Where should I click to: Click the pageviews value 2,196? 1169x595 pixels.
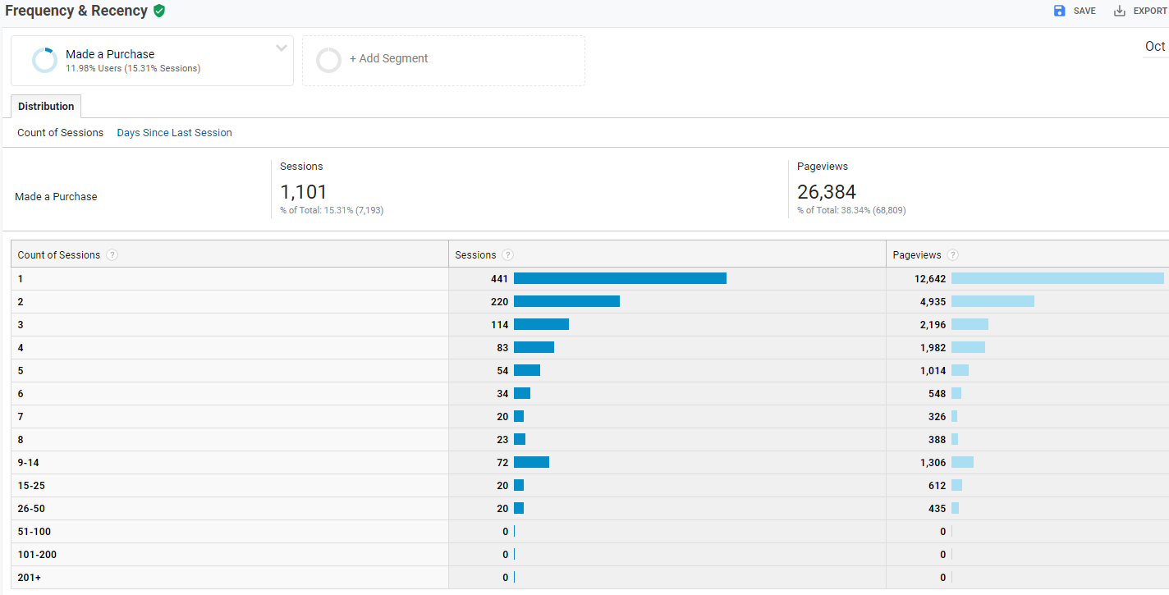pos(933,325)
